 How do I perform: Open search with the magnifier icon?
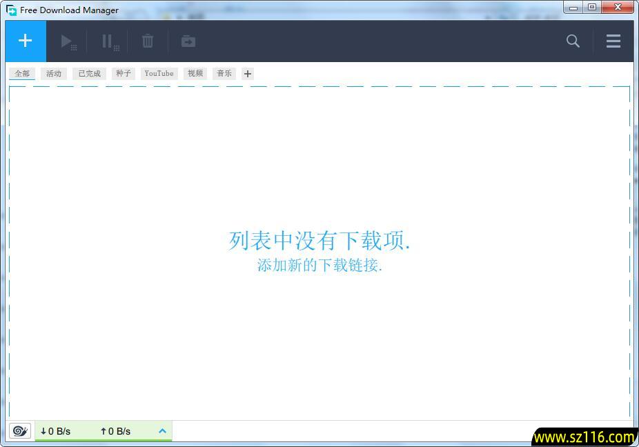point(573,41)
